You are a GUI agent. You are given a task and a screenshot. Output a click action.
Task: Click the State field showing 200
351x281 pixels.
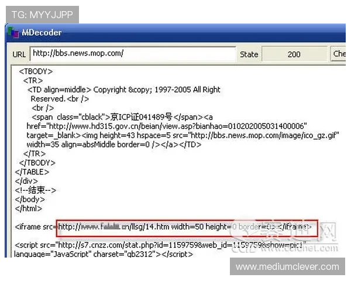coord(294,54)
